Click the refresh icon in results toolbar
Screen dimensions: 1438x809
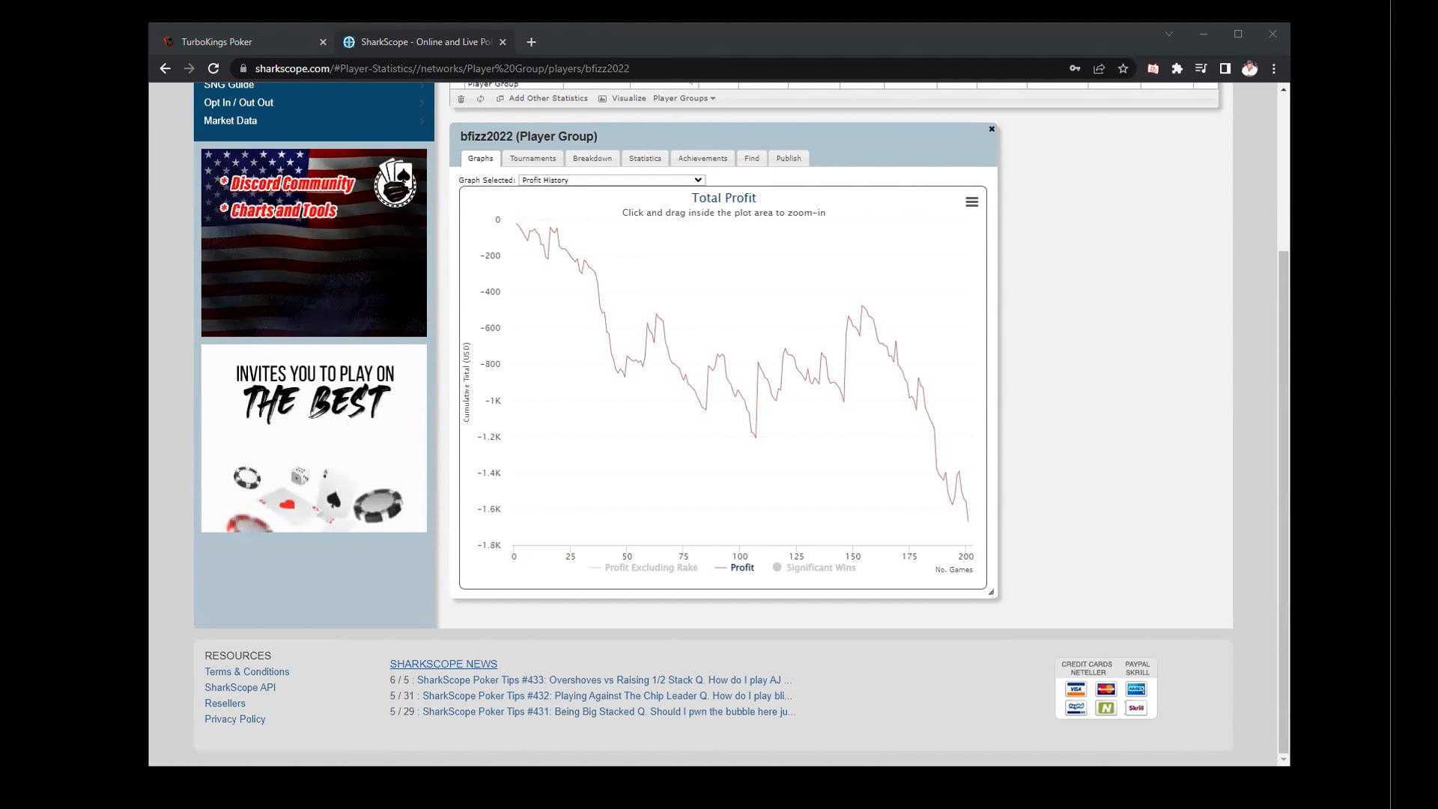(x=480, y=98)
